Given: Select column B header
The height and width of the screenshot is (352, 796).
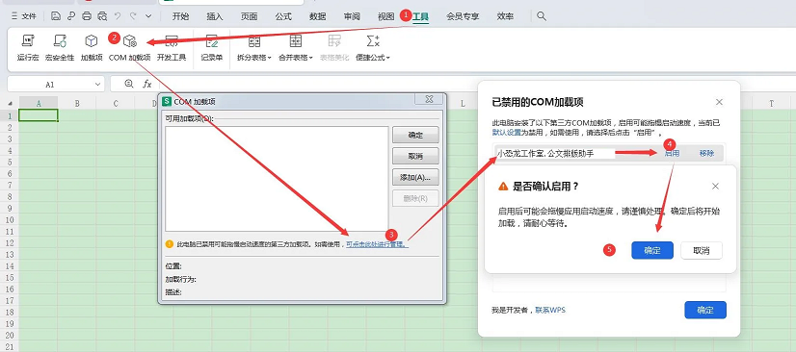Looking at the screenshot, I should click(x=77, y=103).
